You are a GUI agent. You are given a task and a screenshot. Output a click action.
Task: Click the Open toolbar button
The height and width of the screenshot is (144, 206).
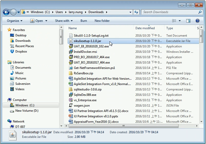coord(36,21)
